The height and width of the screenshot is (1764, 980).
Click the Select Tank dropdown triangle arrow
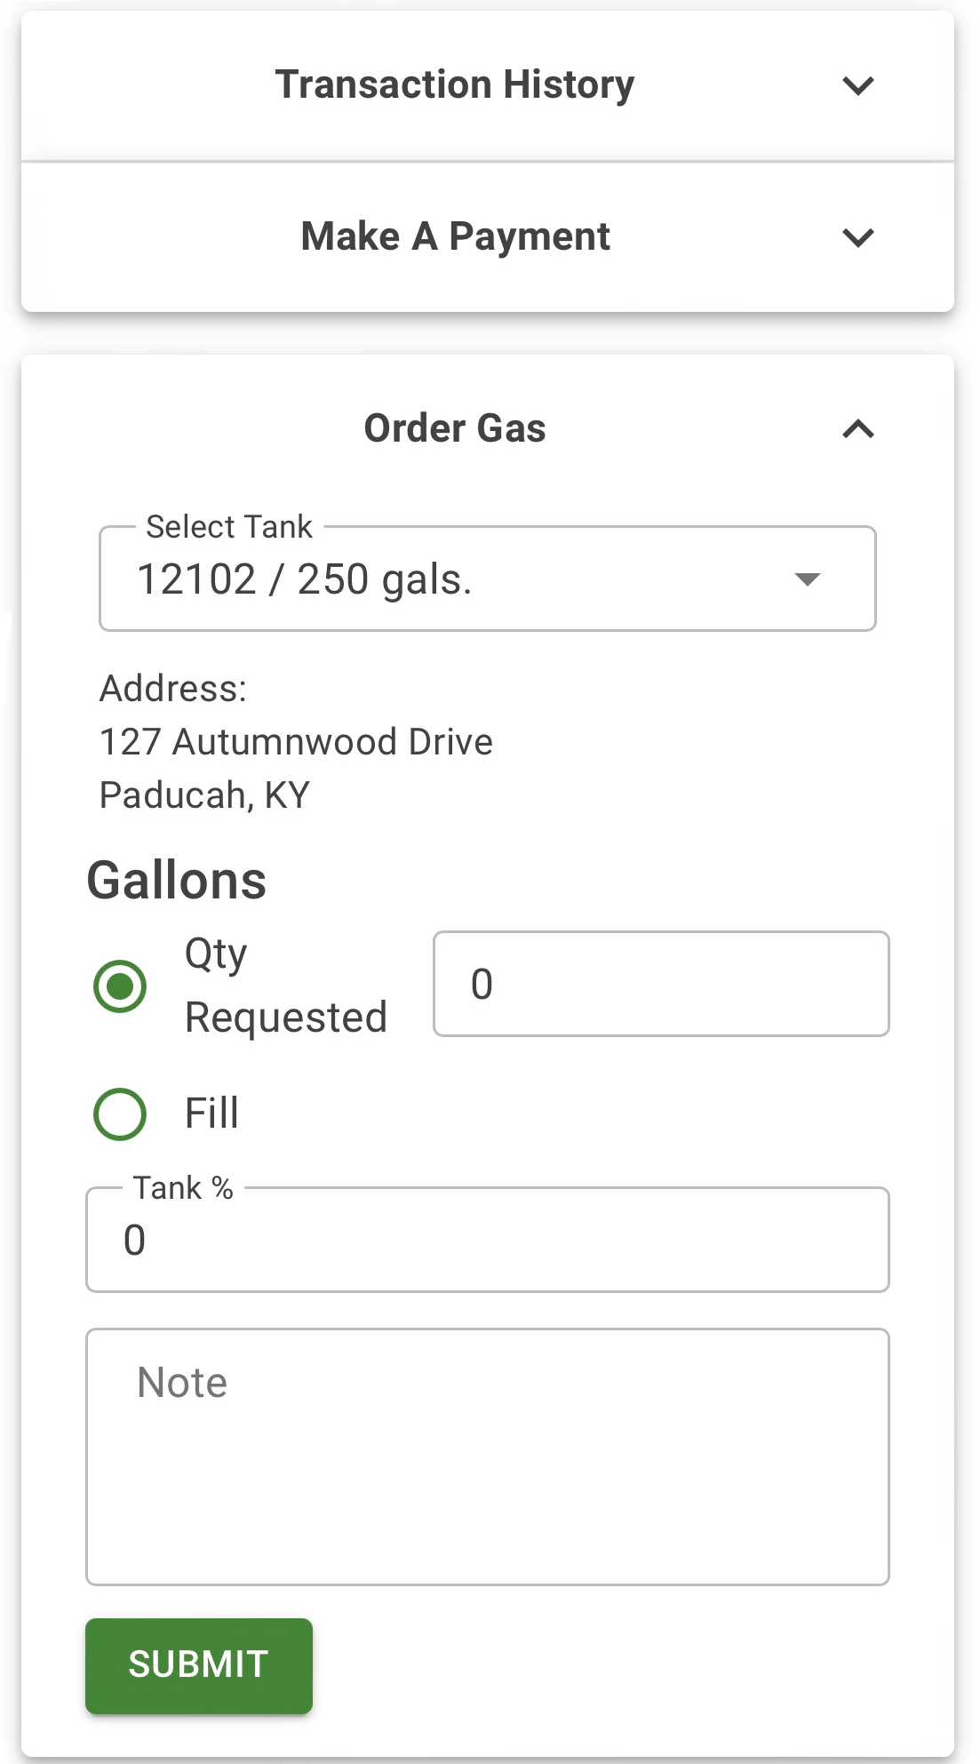807,579
